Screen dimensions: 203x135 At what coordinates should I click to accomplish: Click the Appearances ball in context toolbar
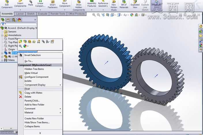[25, 46]
